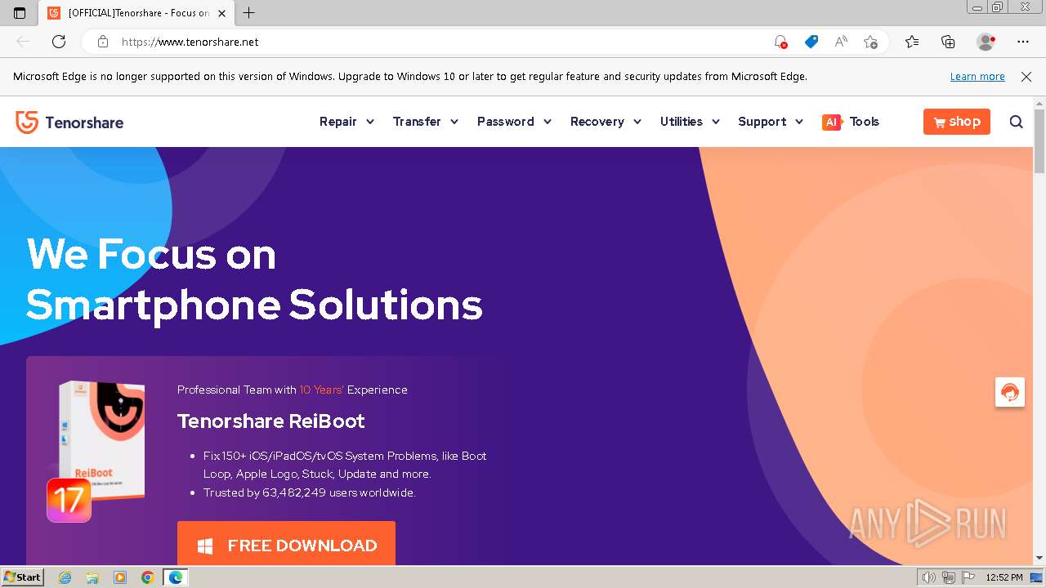1046x588 pixels.
Task: Open the live support chat icon
Action: [x=1010, y=392]
